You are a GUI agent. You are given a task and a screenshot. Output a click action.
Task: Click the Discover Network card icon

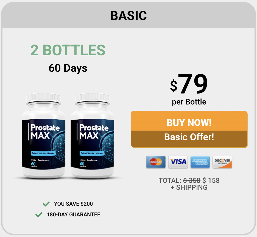point(222,162)
